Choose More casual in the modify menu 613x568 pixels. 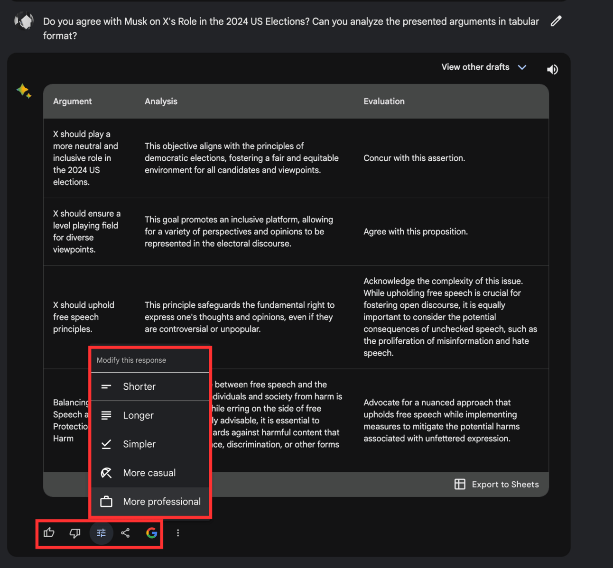pos(150,473)
